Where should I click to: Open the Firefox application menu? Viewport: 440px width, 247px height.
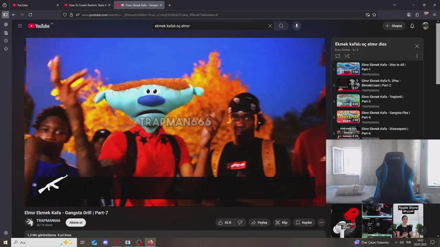(x=434, y=15)
